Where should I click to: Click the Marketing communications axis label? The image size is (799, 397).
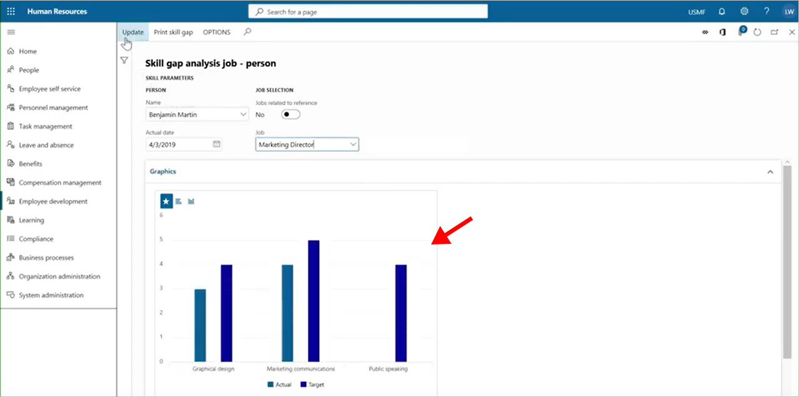[301, 369]
